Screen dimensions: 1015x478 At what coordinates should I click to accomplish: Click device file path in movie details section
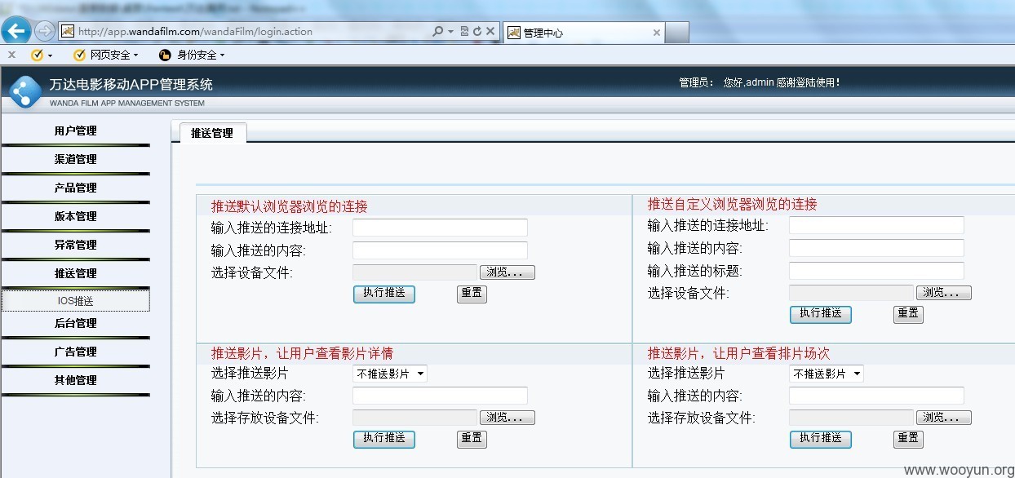pyautogui.click(x=414, y=418)
